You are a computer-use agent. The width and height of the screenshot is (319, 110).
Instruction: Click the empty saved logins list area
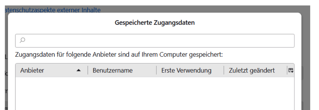coord(155,93)
